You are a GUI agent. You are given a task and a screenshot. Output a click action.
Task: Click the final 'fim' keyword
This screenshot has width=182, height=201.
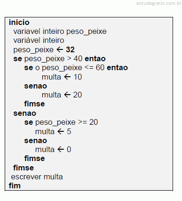point(15,186)
